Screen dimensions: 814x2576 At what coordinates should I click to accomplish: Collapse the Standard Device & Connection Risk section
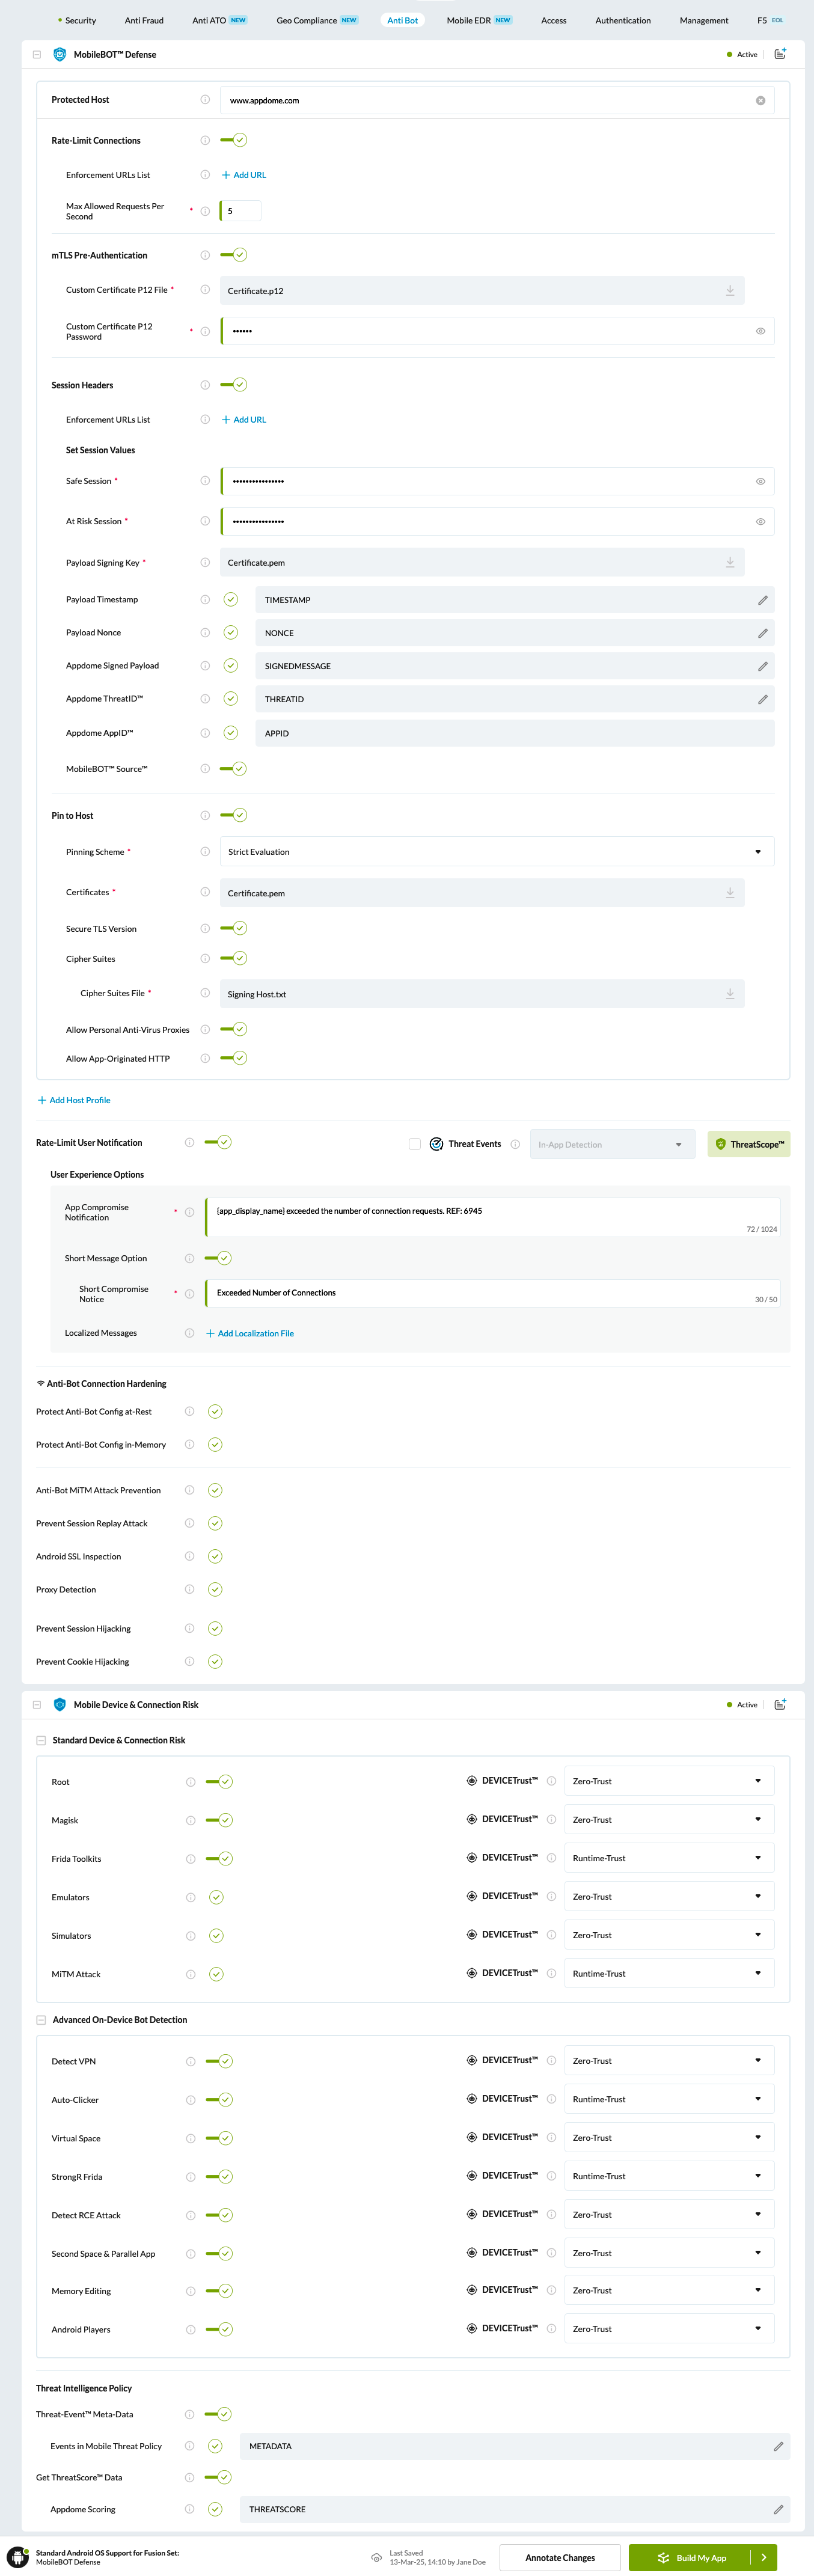click(41, 1741)
